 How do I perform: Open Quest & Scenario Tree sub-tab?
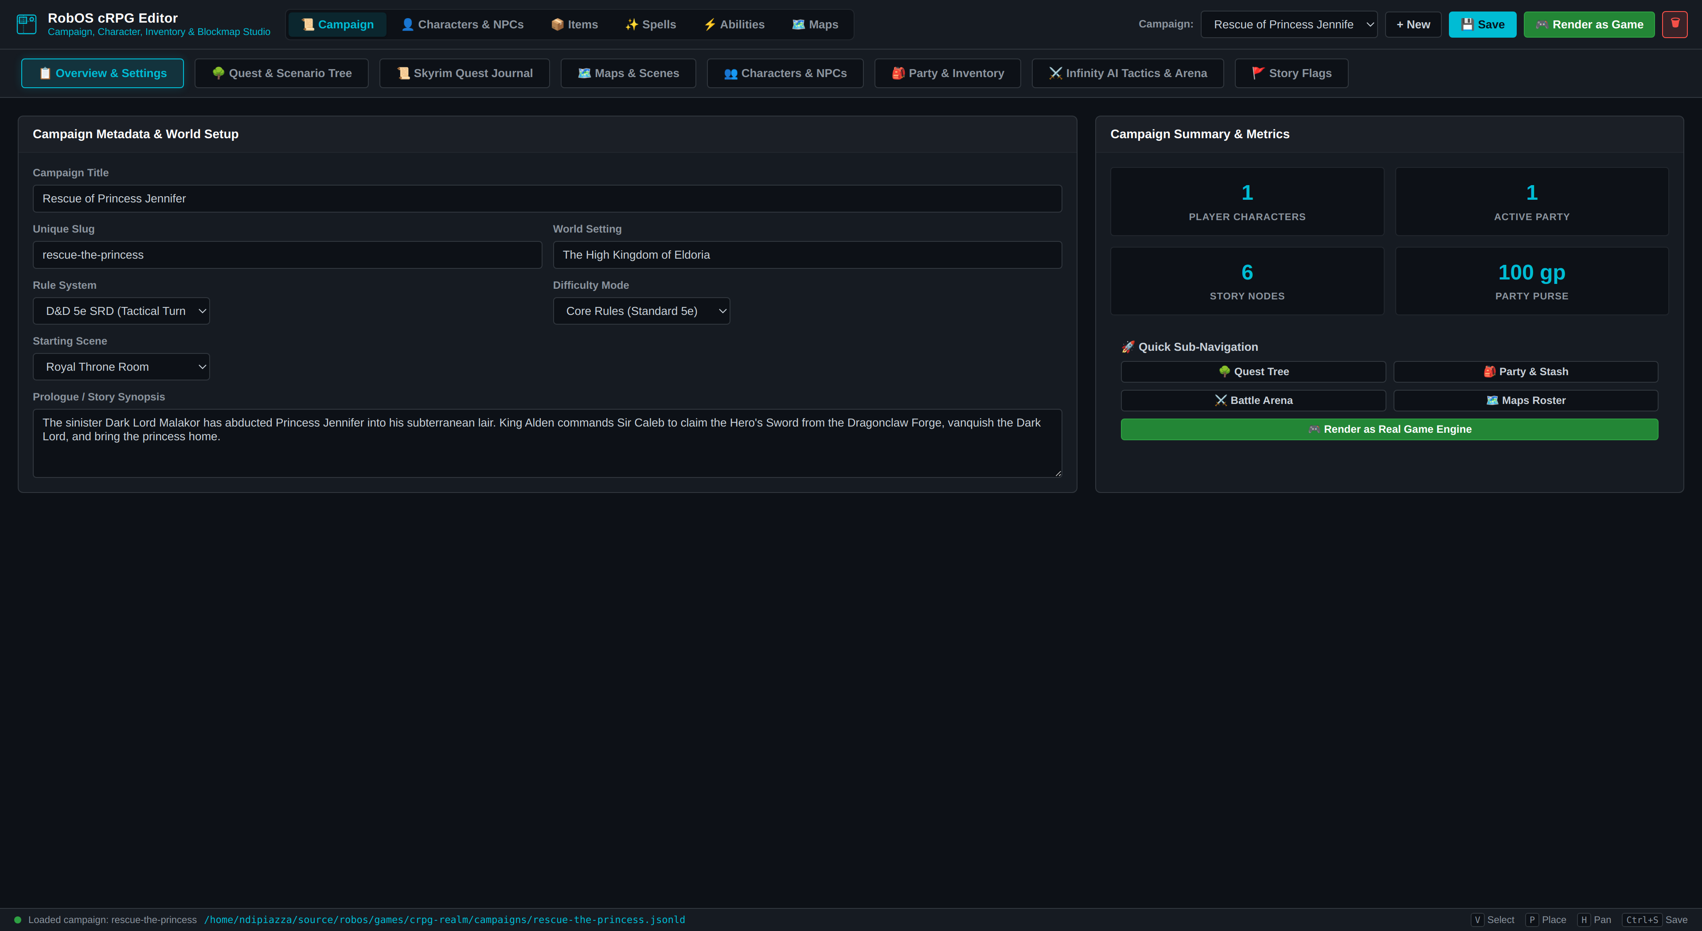point(281,73)
